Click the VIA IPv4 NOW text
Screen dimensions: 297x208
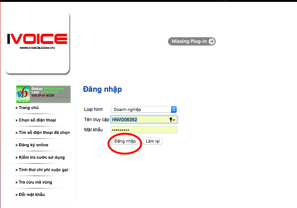43,96
